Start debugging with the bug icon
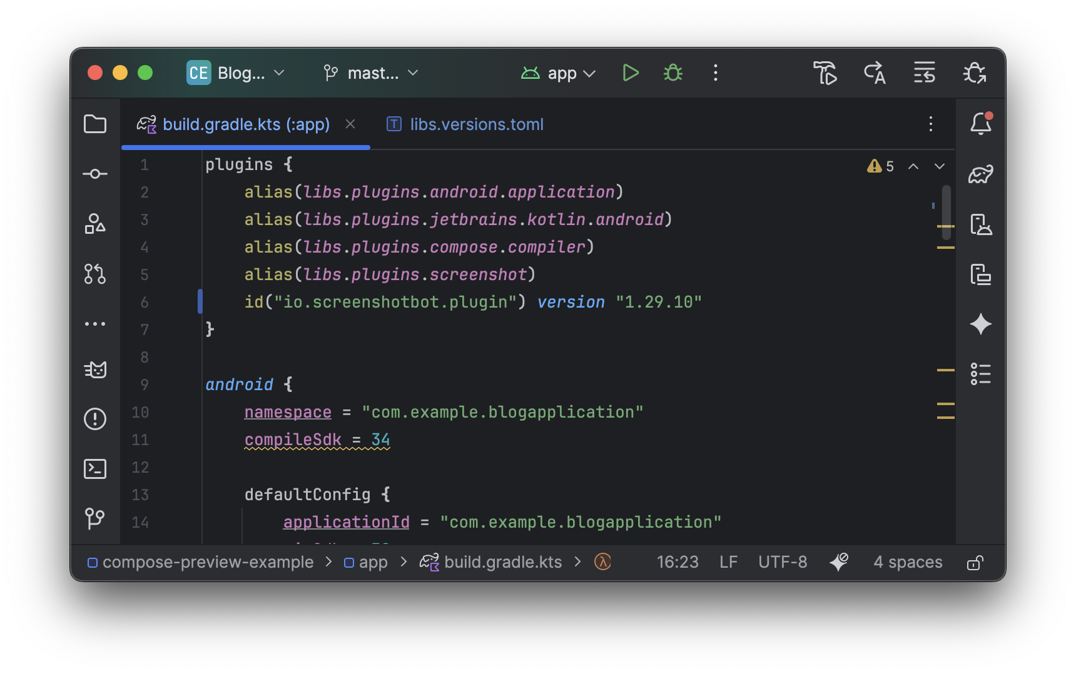 coord(673,73)
